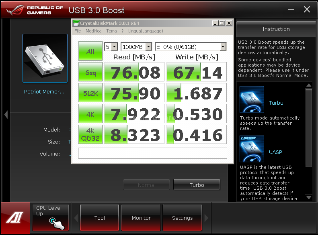Maximize the CrystalDiskMark window
318x235 pixels.
click(x=222, y=23)
